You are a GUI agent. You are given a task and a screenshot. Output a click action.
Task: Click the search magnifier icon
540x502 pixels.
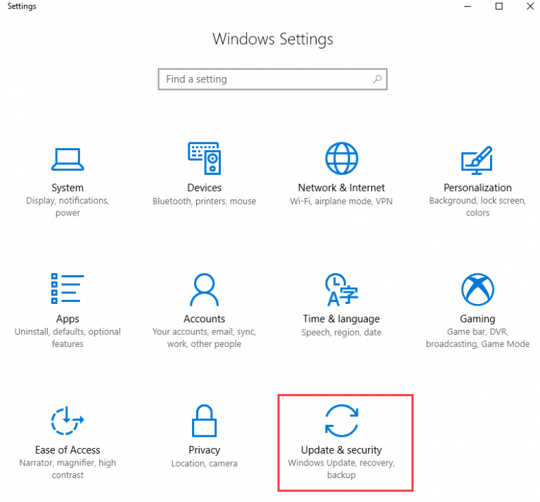point(377,79)
